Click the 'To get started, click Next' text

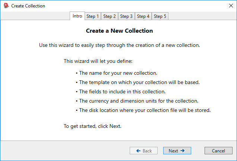point(92,126)
